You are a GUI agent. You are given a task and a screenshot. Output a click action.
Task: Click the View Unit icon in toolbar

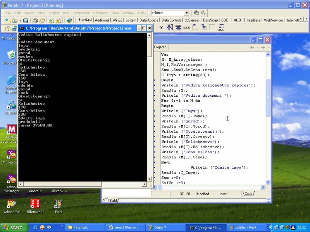(x=8, y=29)
